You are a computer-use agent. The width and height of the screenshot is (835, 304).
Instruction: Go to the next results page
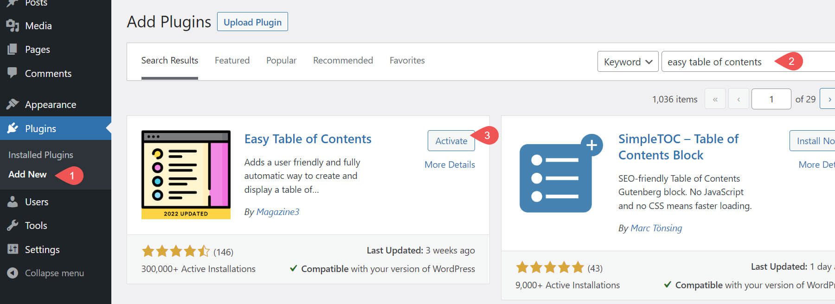pos(829,99)
